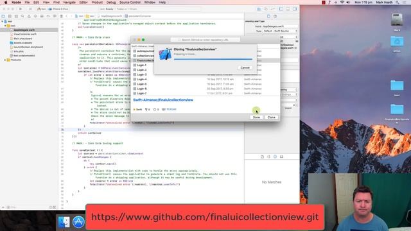Click persistentContainer in jump bar
This screenshot has height=231, width=411.
(138, 16)
